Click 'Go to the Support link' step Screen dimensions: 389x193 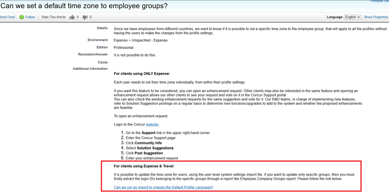coord(168,133)
